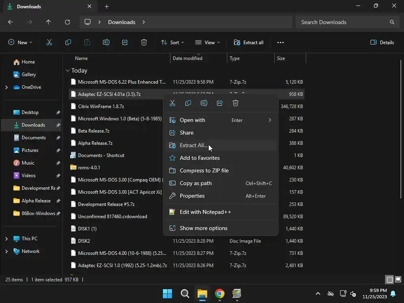This screenshot has height=303, width=404.
Task: Choose Open with in context menu
Action: tap(221, 120)
